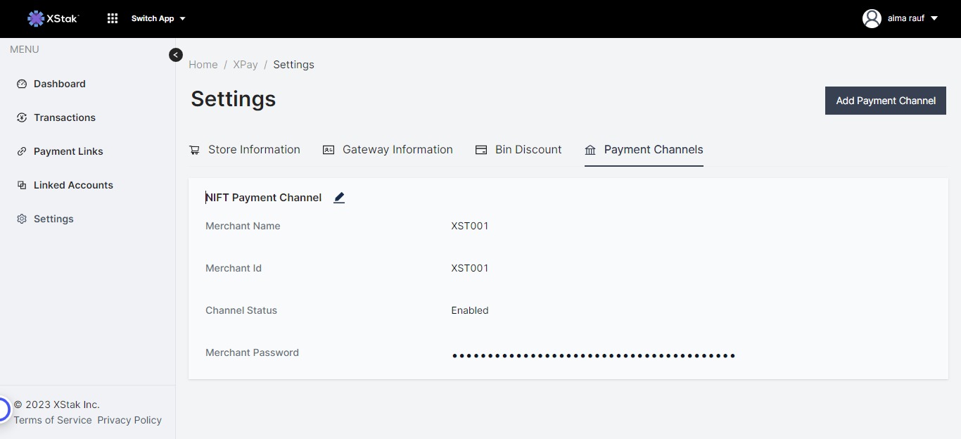Open the apps grid icon
Image resolution: width=961 pixels, height=439 pixels.
tap(113, 18)
